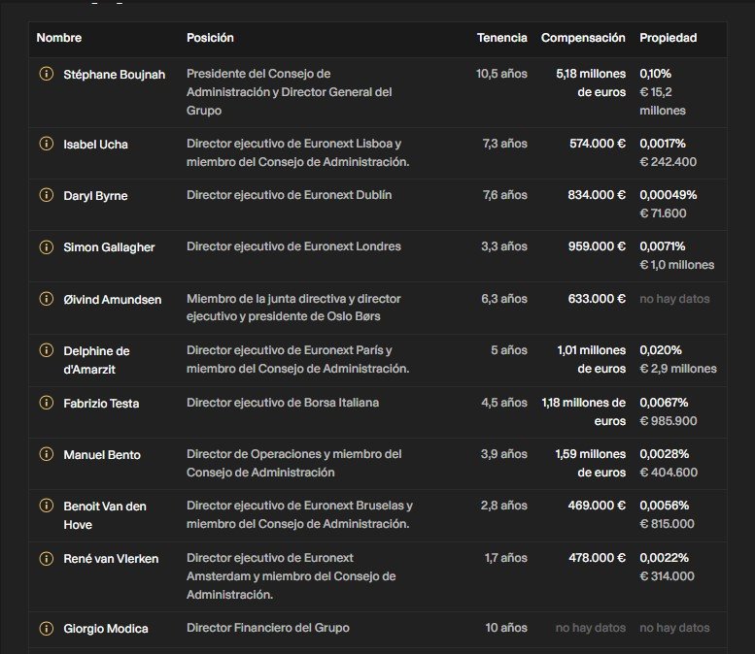
Task: Click tenure value 3,3 años
Action: 504,246
